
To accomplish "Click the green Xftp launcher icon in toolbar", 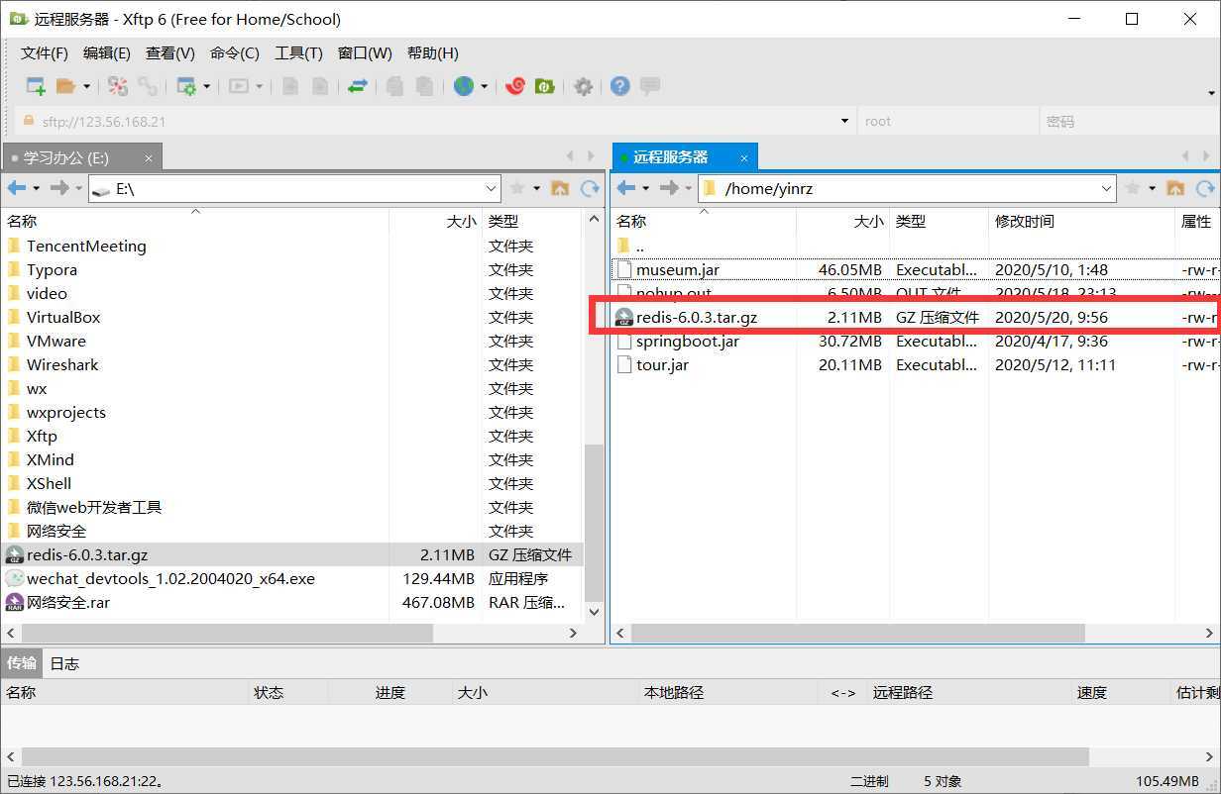I will pyautogui.click(x=544, y=86).
